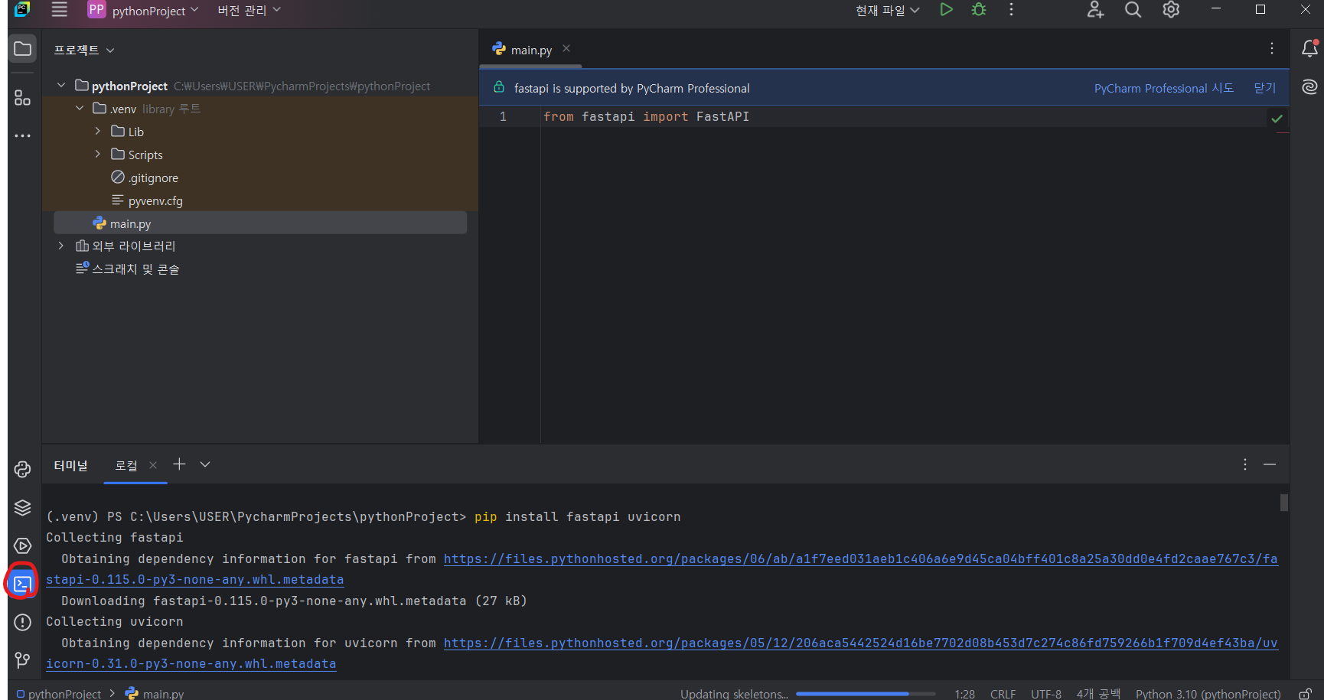Open the Notifications bell
The height and width of the screenshot is (700, 1324).
1309,49
